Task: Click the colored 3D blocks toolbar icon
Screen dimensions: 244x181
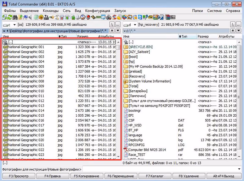Action: point(125,17)
